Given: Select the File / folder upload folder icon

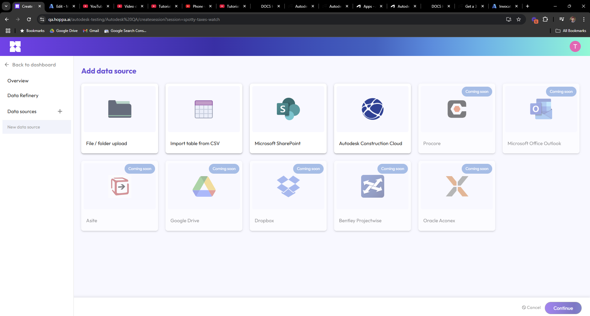Looking at the screenshot, I should coord(120,109).
